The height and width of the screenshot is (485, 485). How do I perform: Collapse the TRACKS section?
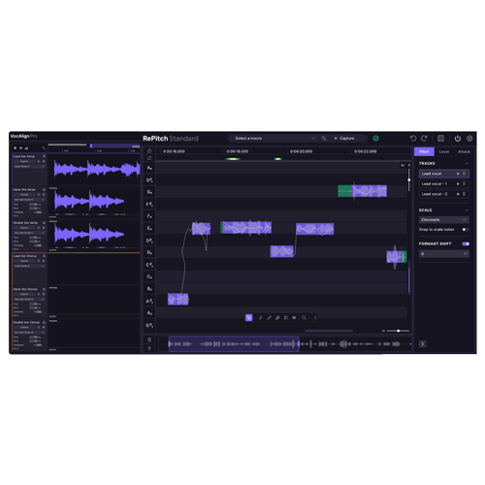[467, 164]
